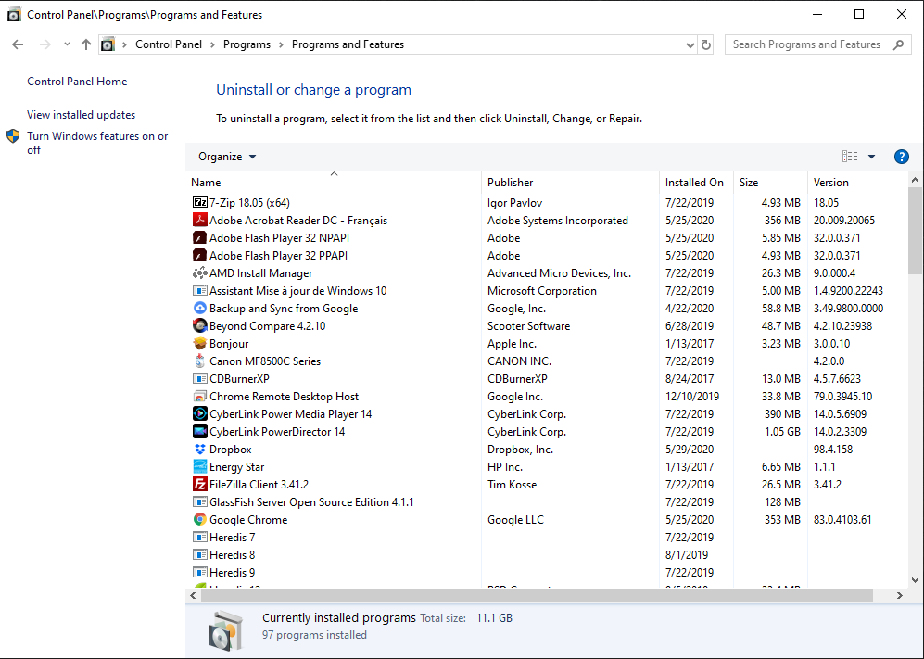This screenshot has width=924, height=659.
Task: Click the Beyond Compare icon
Action: (200, 326)
